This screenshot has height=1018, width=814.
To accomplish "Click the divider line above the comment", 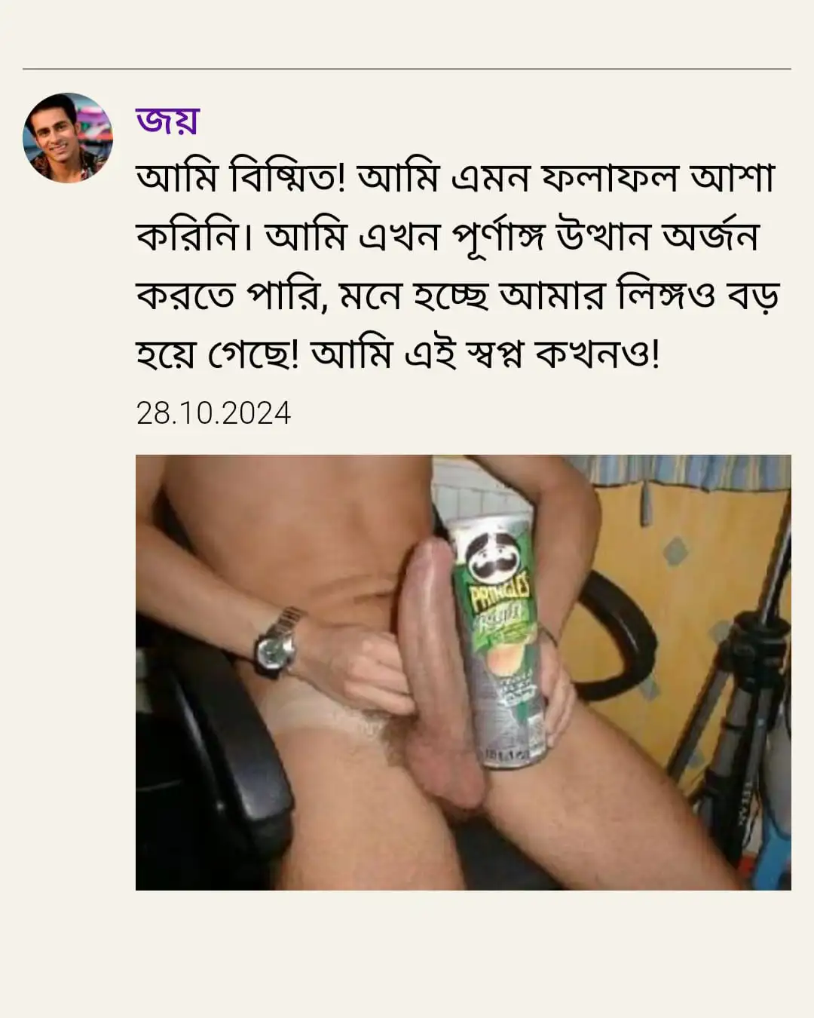I will [407, 69].
